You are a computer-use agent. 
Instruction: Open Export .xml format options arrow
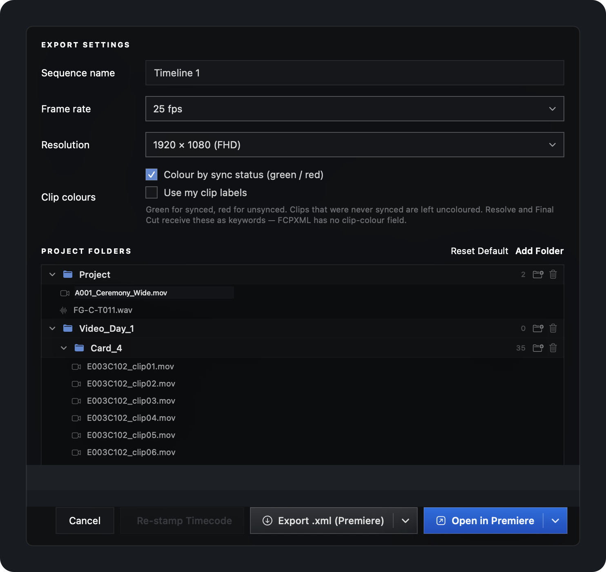tap(405, 521)
